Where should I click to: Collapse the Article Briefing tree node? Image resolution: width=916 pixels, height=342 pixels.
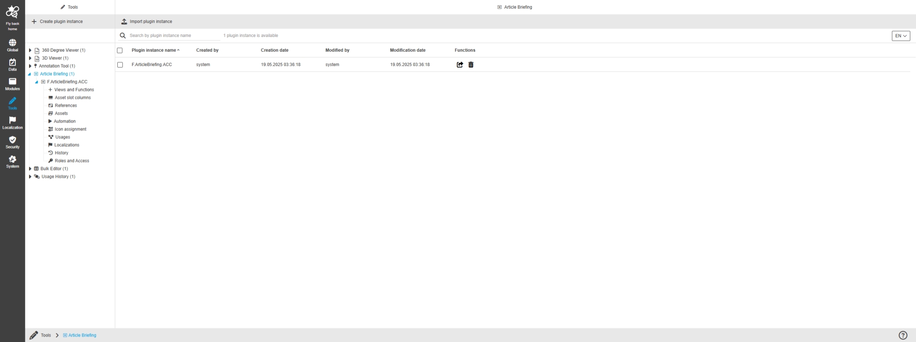coord(30,74)
